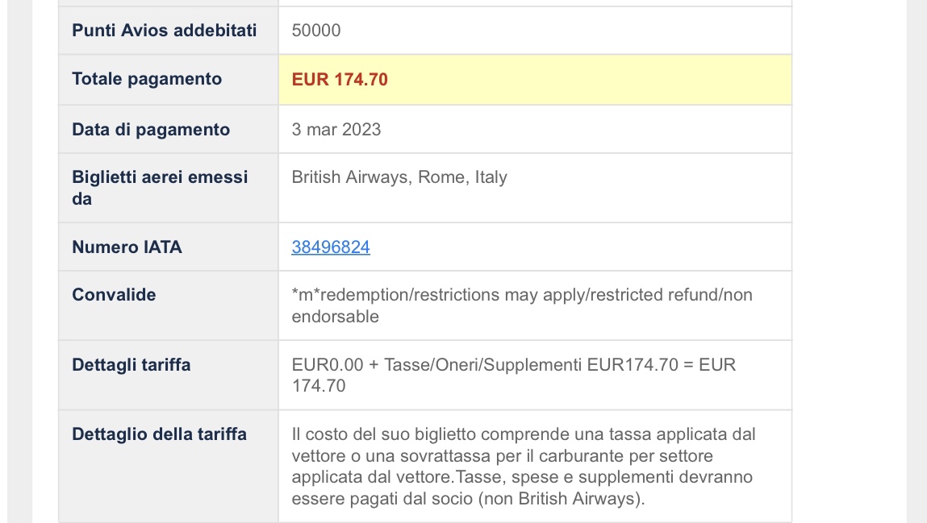
Task: Click the Punti Avios addebitati label
Action: 165,31
